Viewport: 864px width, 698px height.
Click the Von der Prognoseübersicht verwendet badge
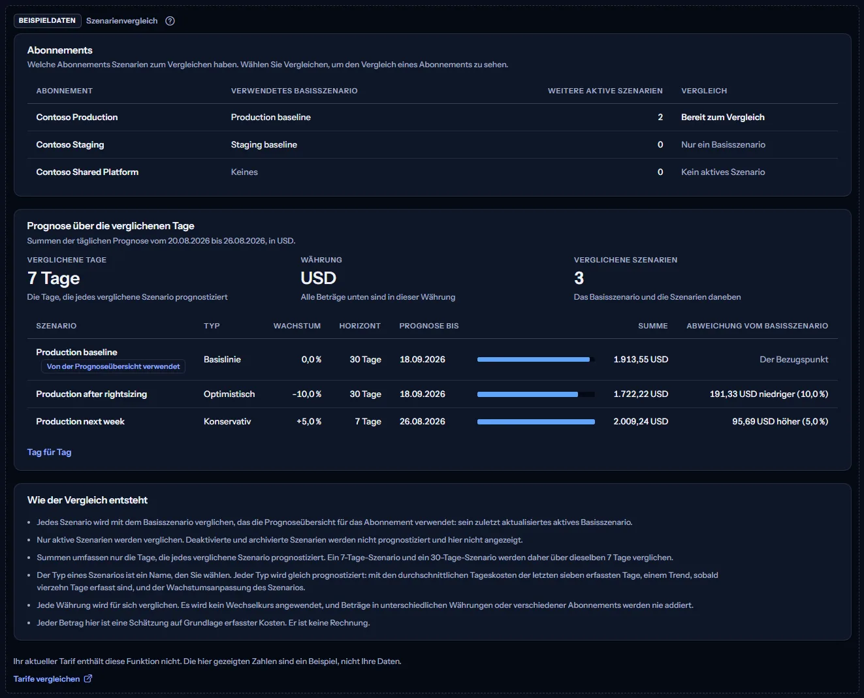coord(113,367)
